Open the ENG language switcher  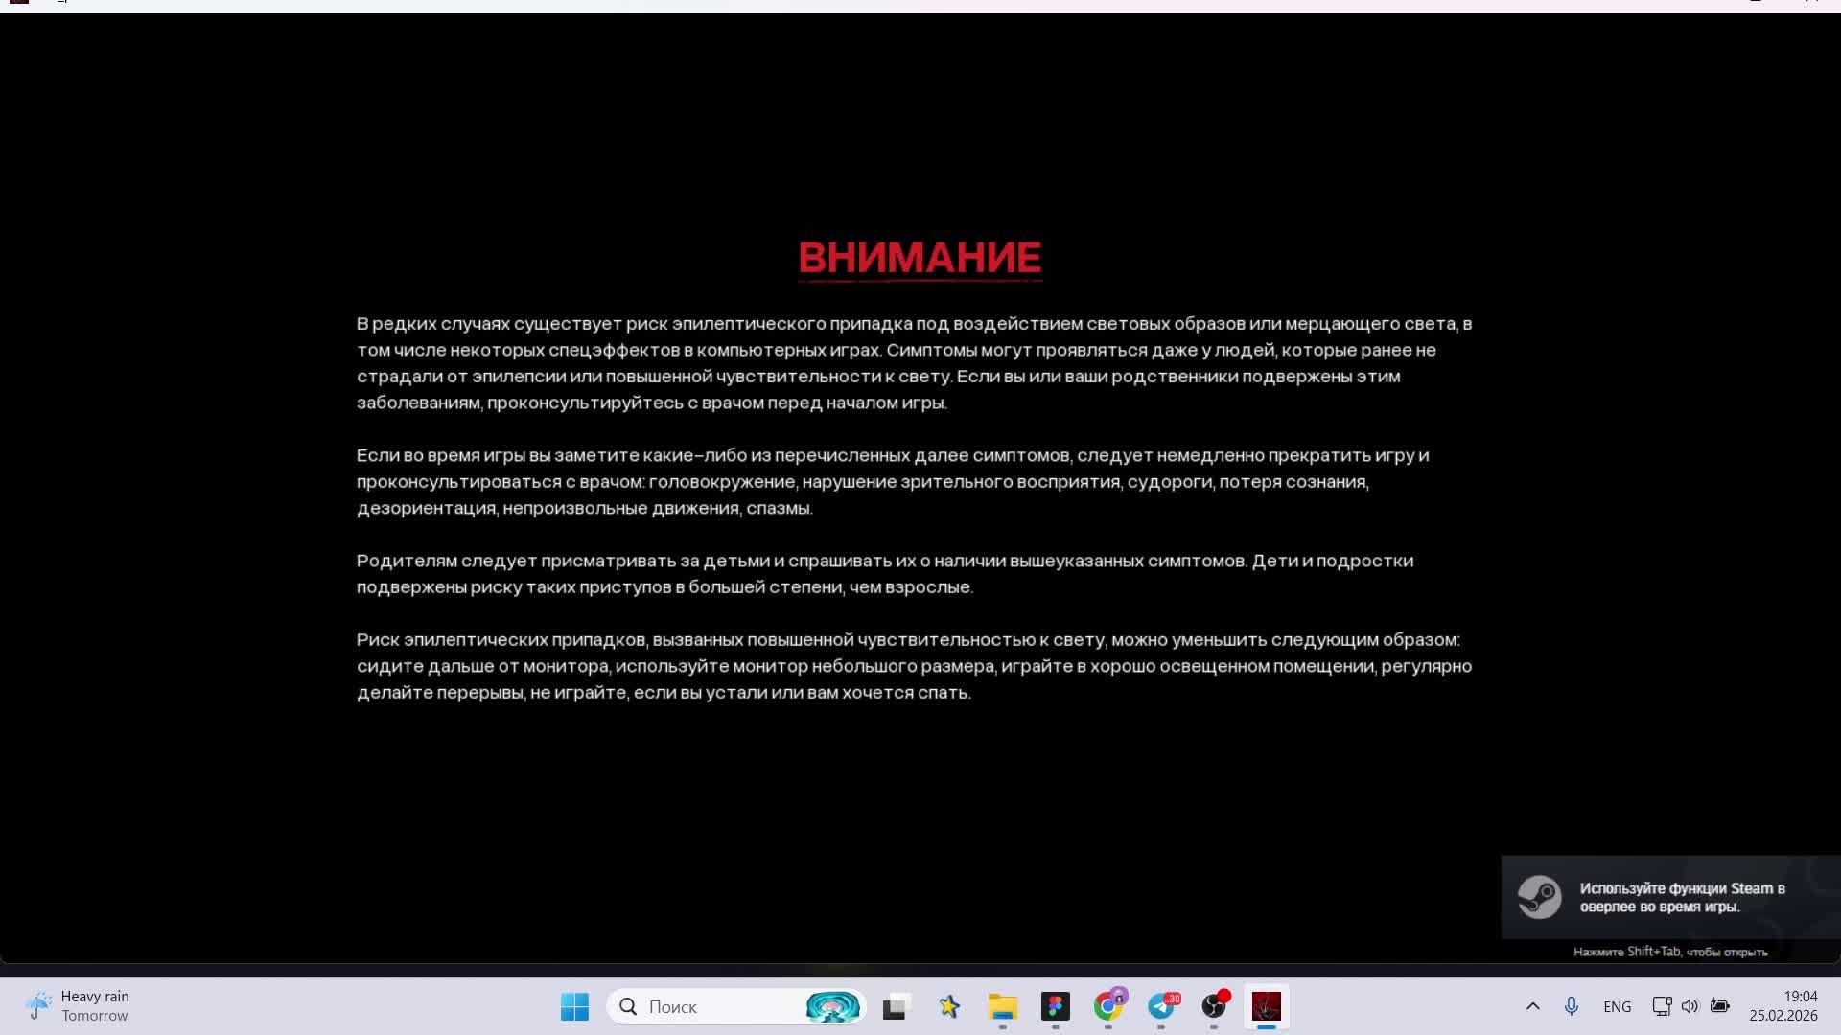coord(1617,1006)
